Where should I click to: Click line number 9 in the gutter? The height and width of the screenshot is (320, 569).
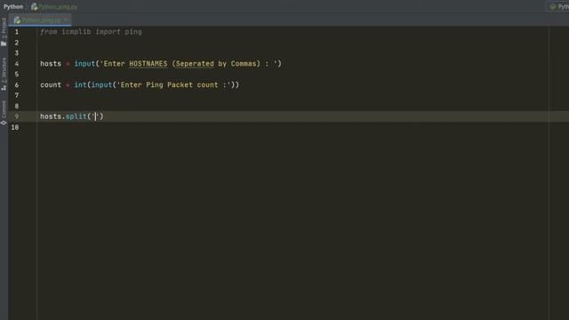pos(16,116)
